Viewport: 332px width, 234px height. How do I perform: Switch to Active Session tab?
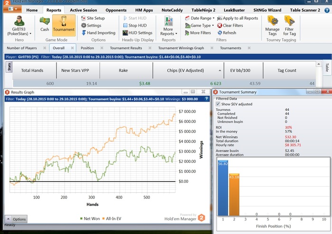coord(83,10)
